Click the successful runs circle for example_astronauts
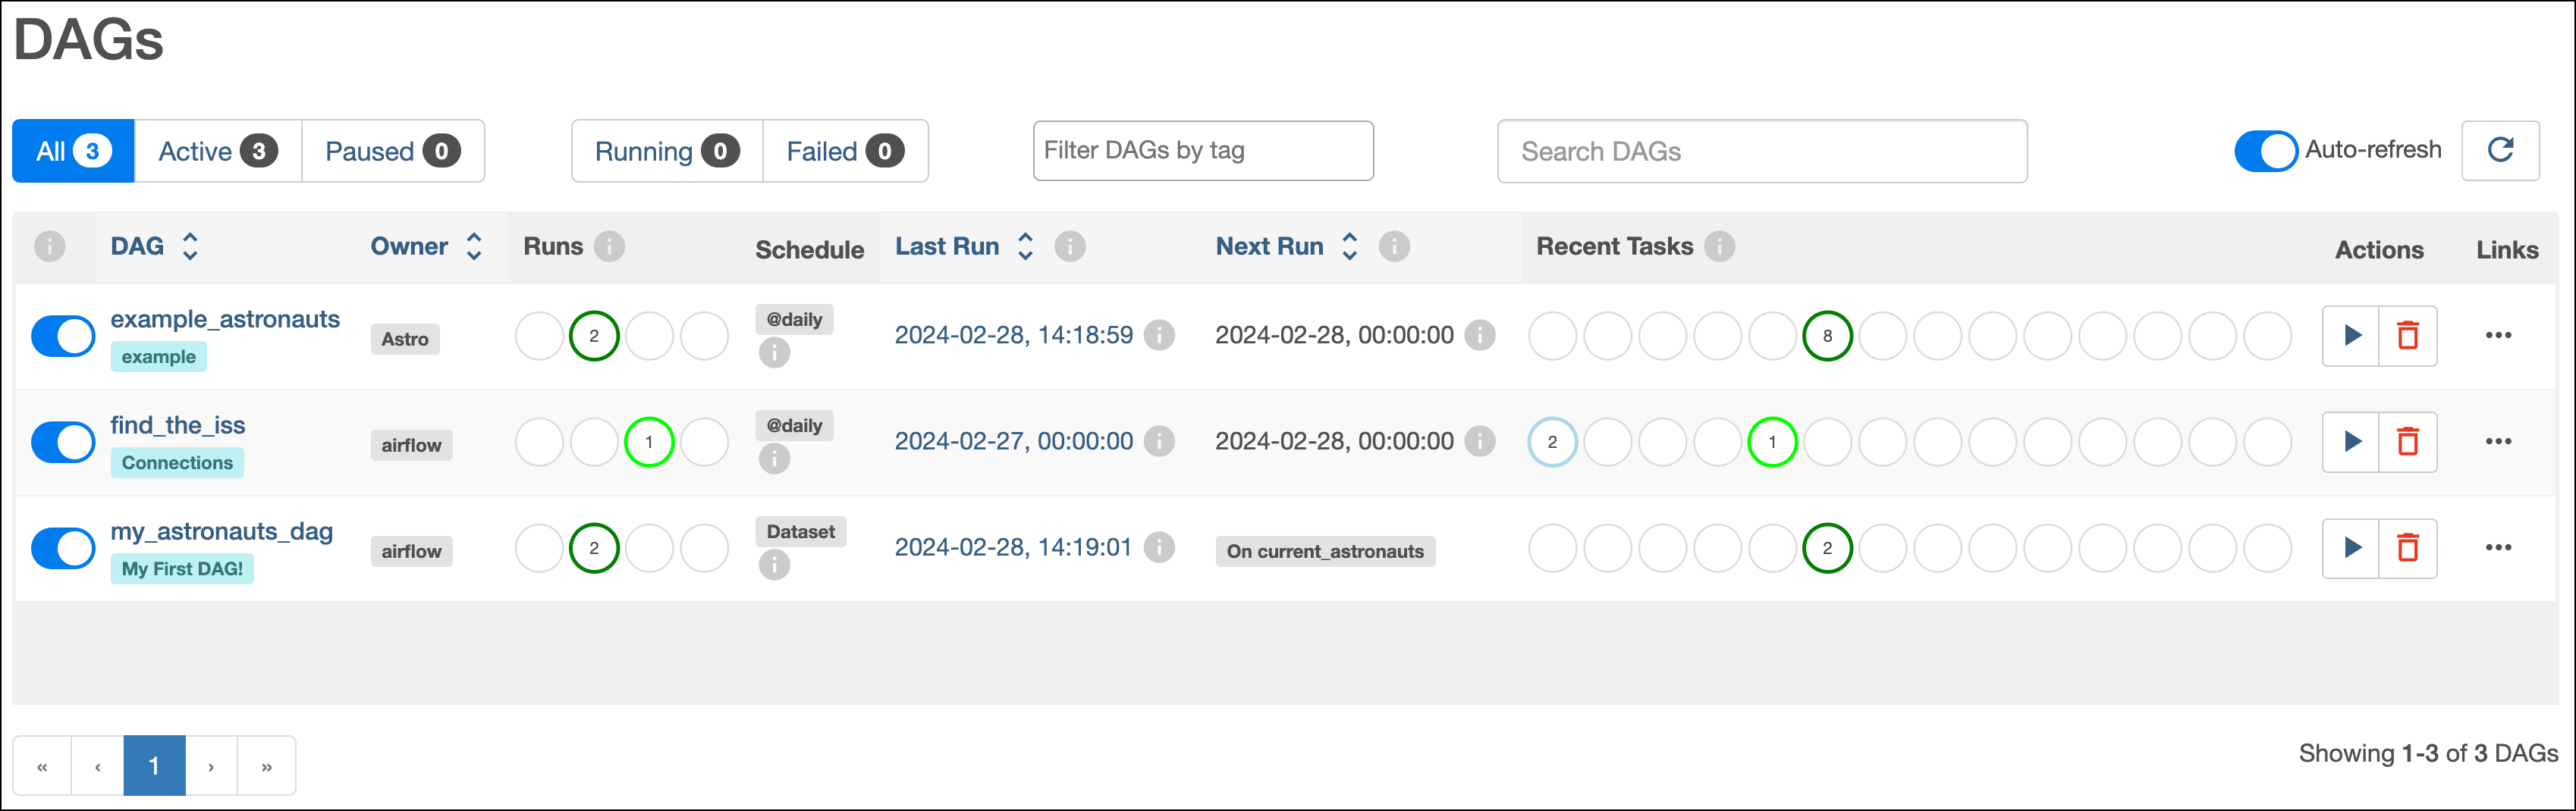2576x811 pixels. [594, 336]
